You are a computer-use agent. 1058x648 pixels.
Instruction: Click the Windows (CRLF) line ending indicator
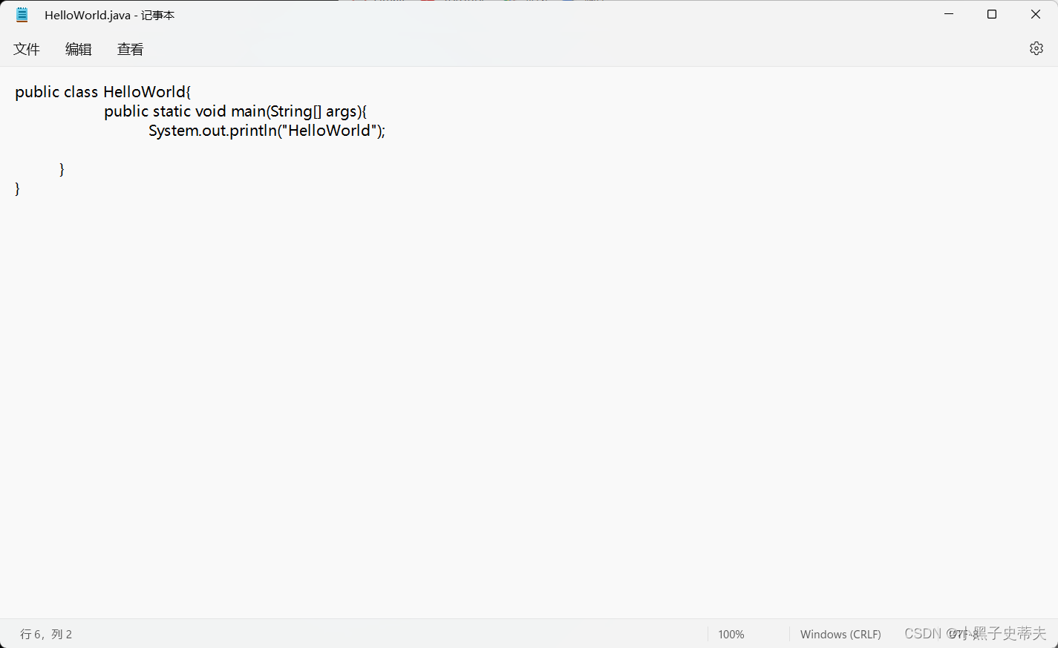(840, 634)
